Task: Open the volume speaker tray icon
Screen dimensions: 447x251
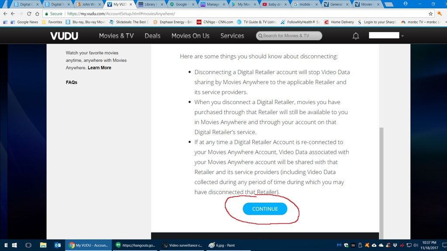Action: [x=416, y=245]
